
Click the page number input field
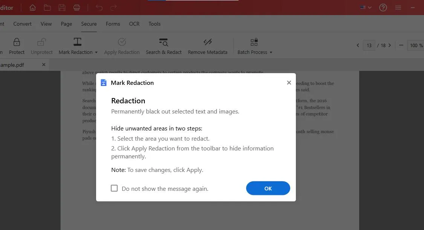pos(369,45)
